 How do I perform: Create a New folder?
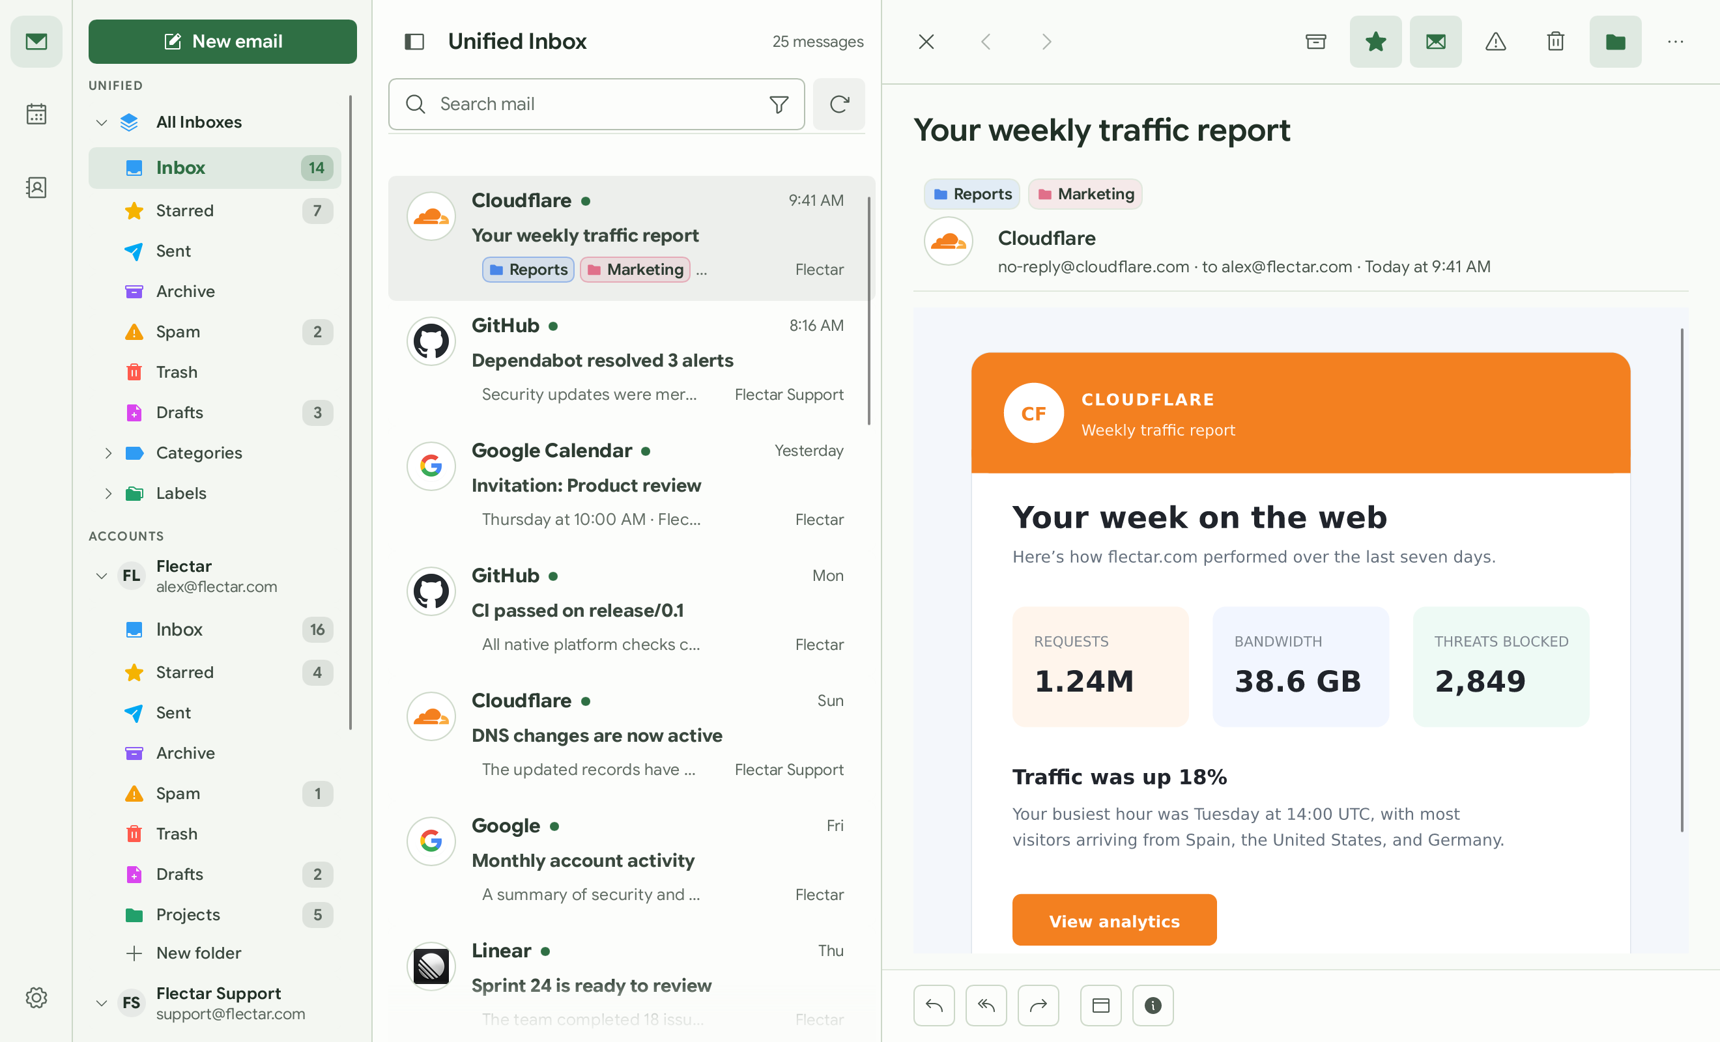coord(215,953)
